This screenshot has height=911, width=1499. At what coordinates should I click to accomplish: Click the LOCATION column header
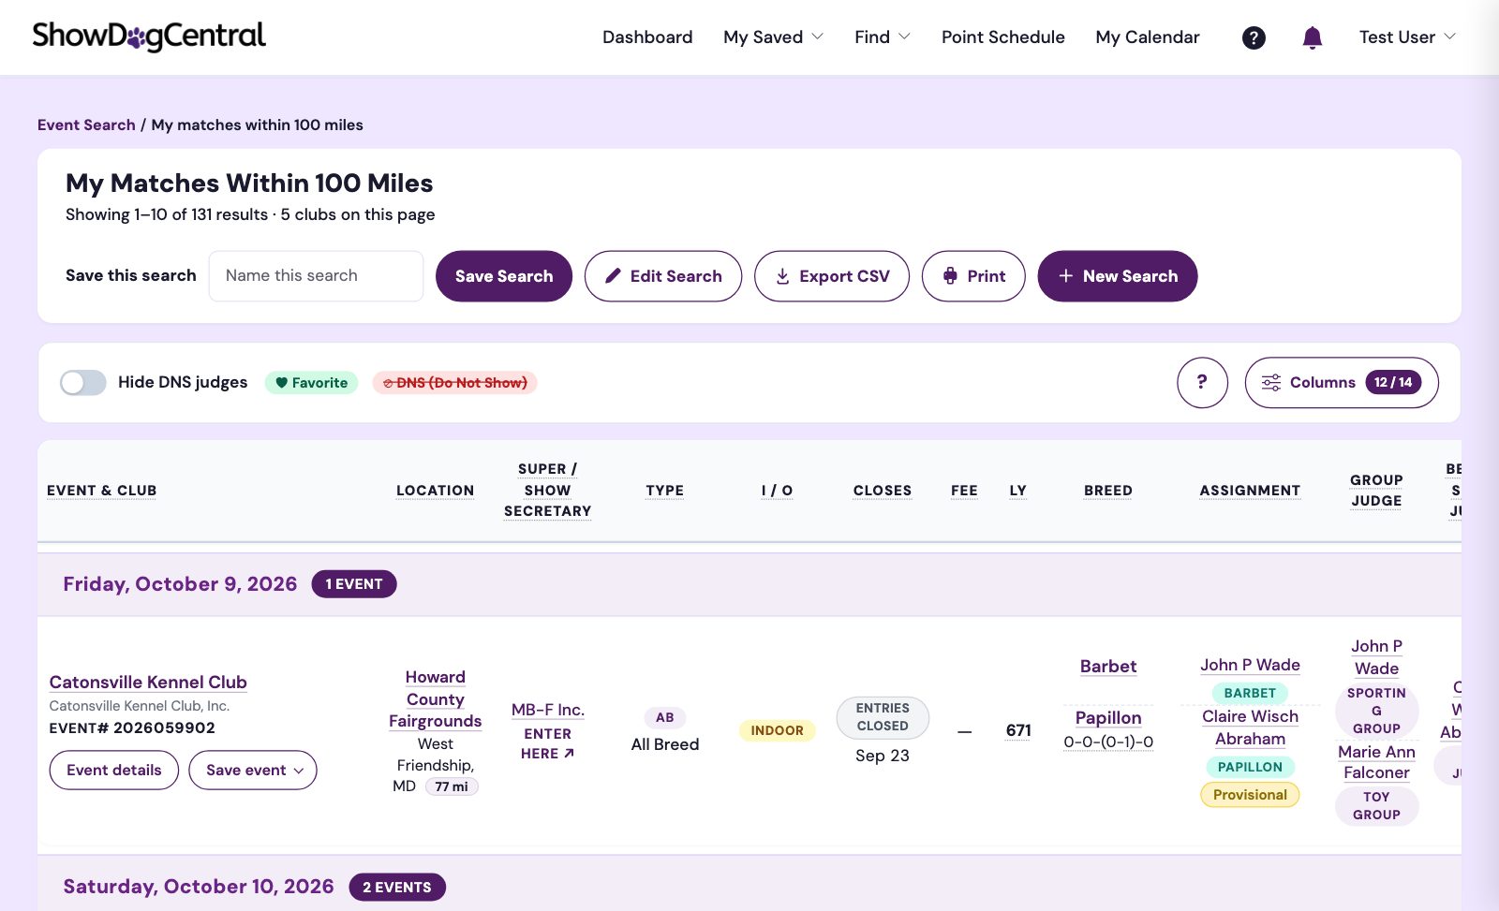click(435, 491)
